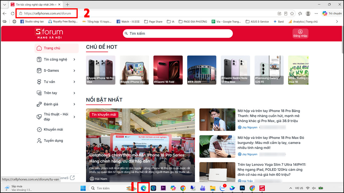Click the cellphones.com.vn/sforum address bar

(47, 13)
